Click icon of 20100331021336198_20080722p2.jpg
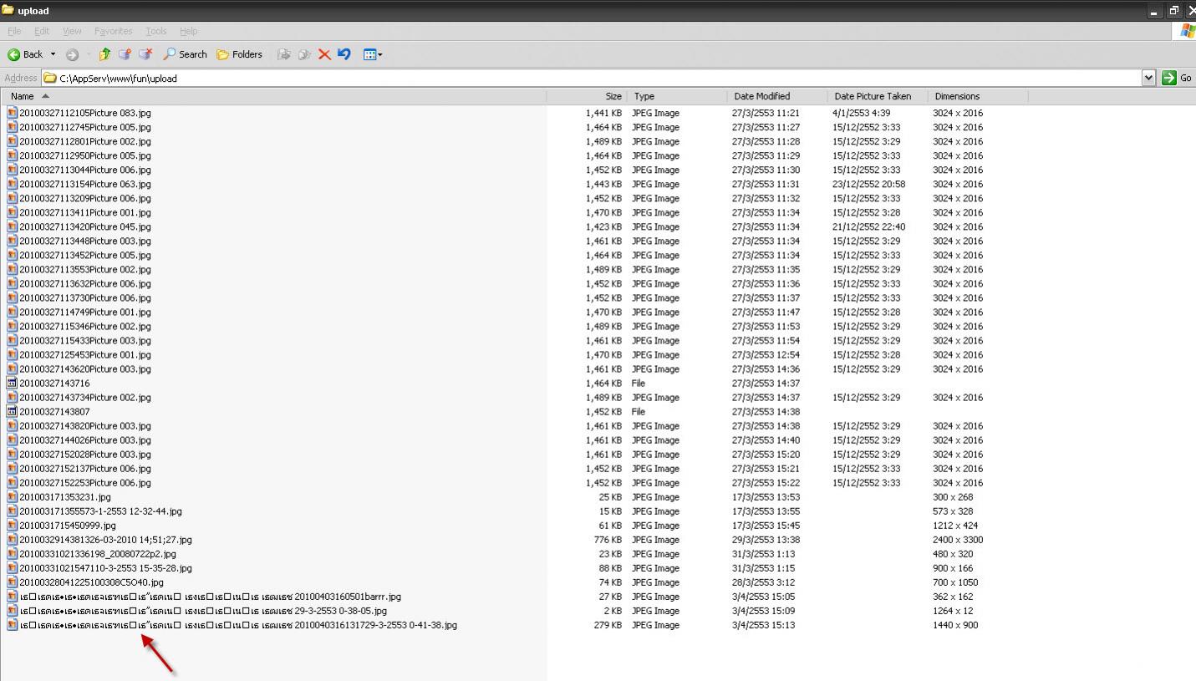The width and height of the screenshot is (1196, 681). pyautogui.click(x=13, y=553)
